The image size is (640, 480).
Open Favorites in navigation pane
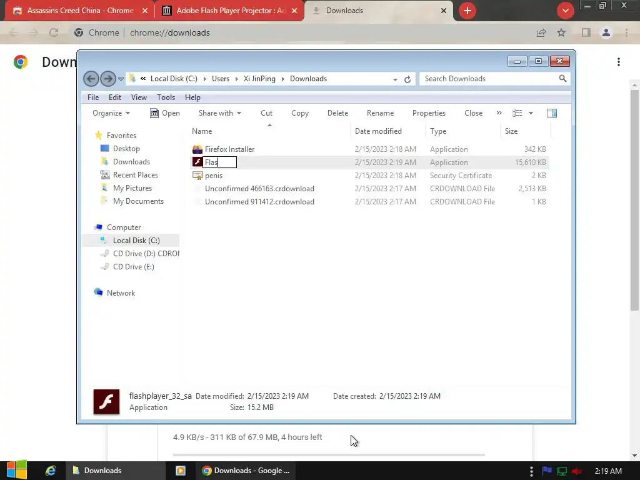coord(121,136)
